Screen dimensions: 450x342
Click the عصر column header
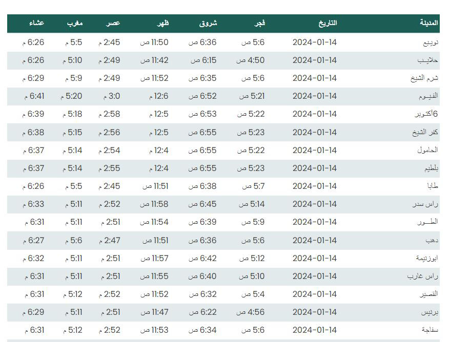tap(113, 23)
